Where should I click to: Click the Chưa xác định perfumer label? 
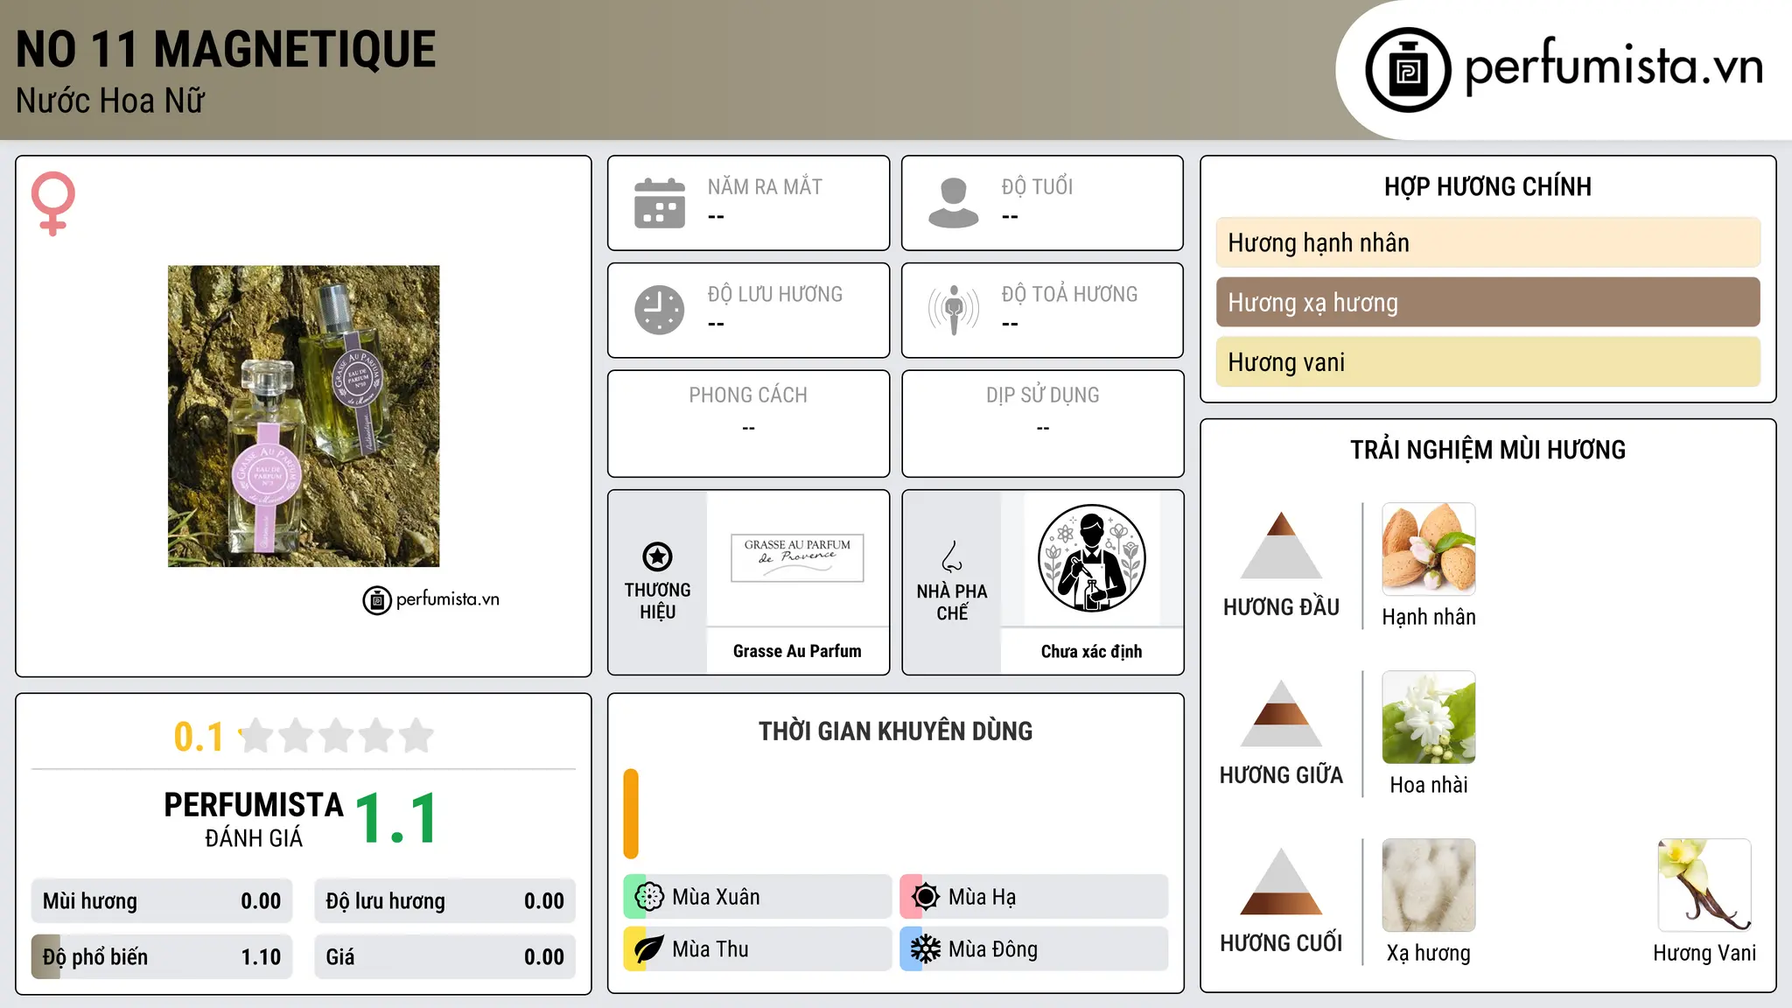1091,651
